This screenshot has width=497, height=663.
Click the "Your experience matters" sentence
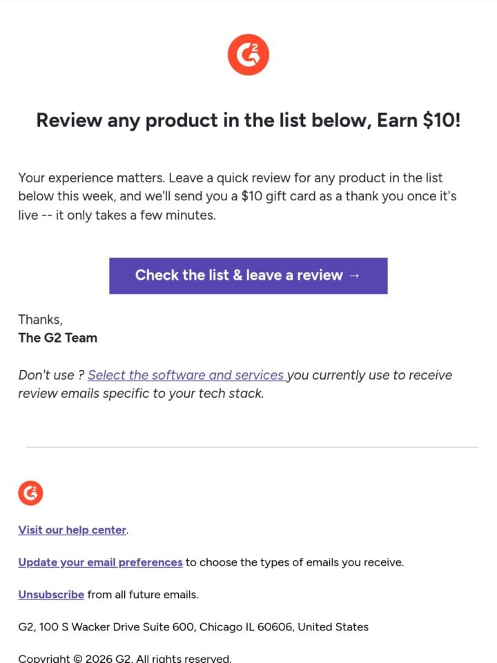[91, 178]
